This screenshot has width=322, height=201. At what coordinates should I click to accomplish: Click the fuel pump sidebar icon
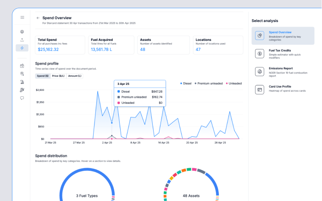[22, 82]
